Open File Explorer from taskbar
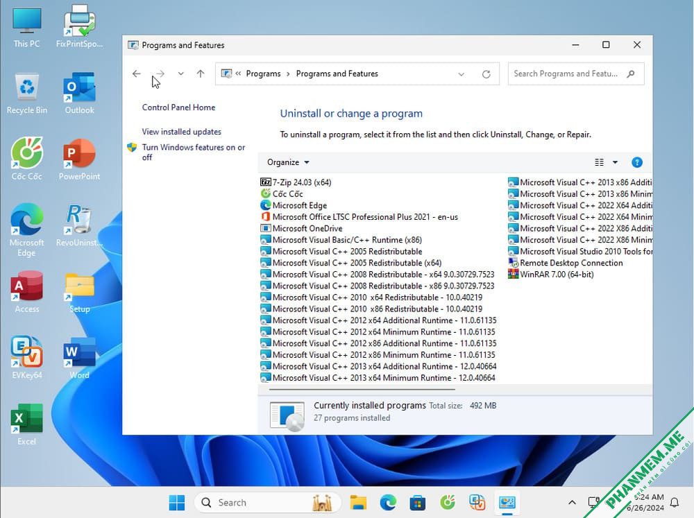The height and width of the screenshot is (518, 694). coord(358,503)
